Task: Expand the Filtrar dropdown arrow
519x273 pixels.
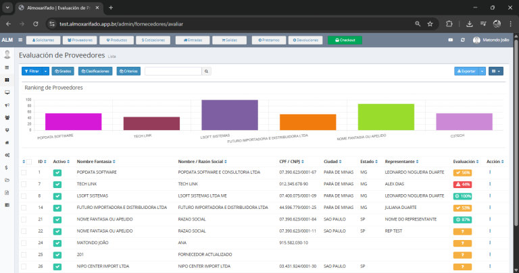Action: 46,71
